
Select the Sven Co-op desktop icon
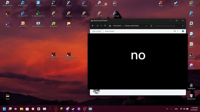pyautogui.click(x=115, y=14)
